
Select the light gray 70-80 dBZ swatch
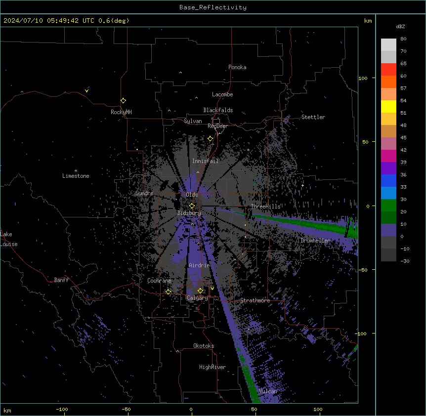[x=388, y=45]
